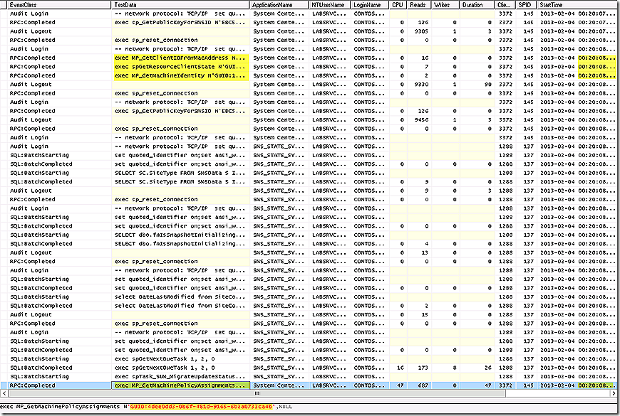
Task: Click the Reads value 9330
Action: pyautogui.click(x=420, y=85)
